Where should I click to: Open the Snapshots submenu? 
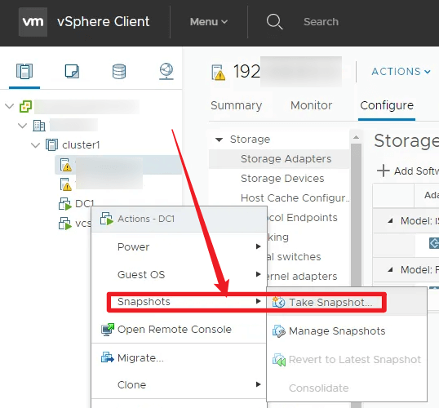pyautogui.click(x=180, y=302)
